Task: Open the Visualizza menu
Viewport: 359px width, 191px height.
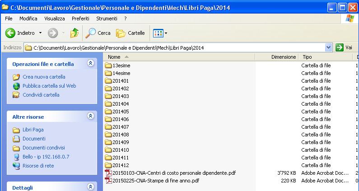Action: (x=54, y=19)
